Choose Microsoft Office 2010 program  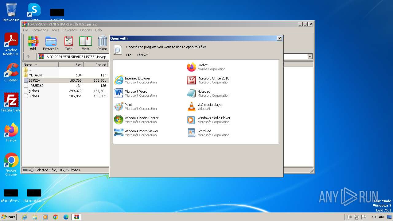click(208, 80)
